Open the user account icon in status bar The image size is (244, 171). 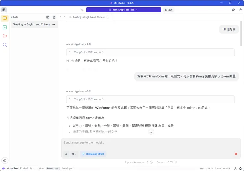[235, 168]
